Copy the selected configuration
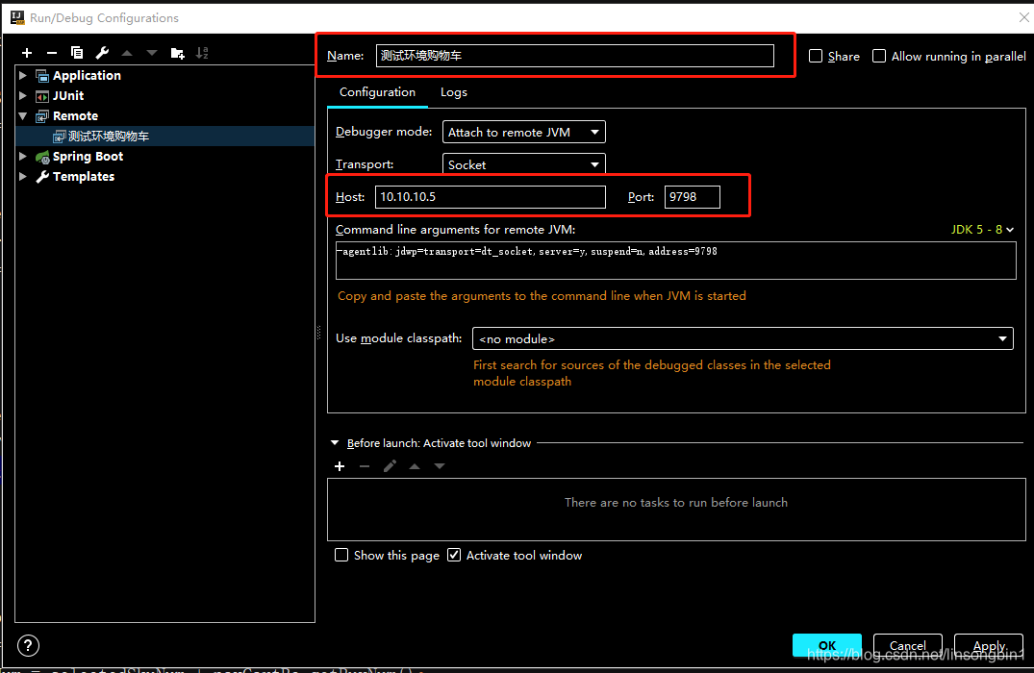 click(x=77, y=53)
